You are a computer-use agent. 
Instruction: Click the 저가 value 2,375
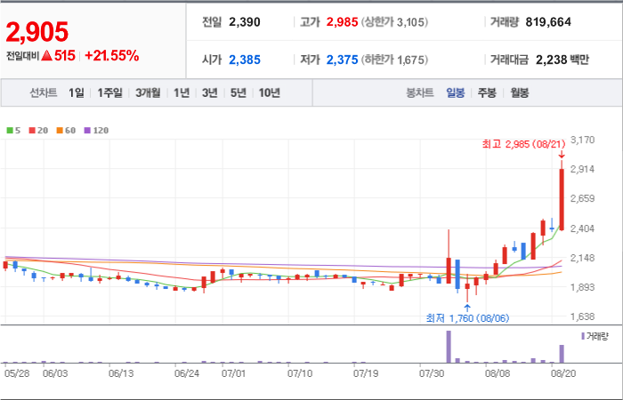(x=342, y=60)
